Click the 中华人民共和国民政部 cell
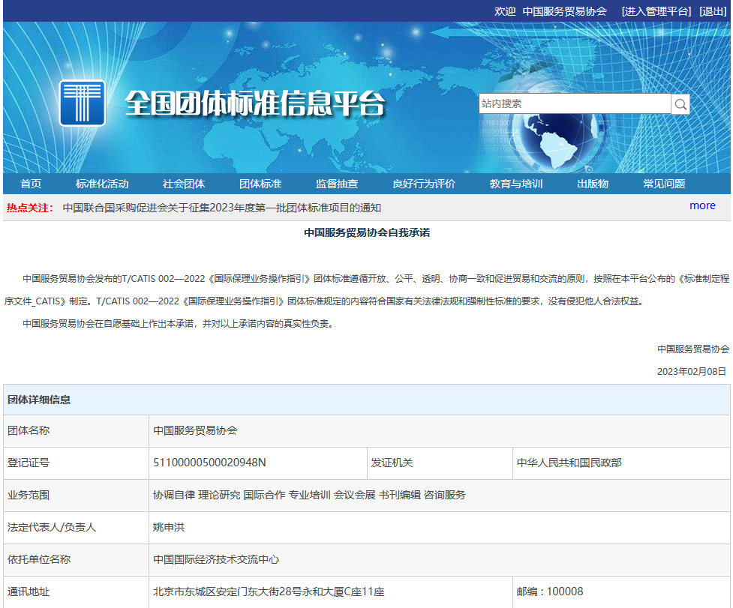 621,463
